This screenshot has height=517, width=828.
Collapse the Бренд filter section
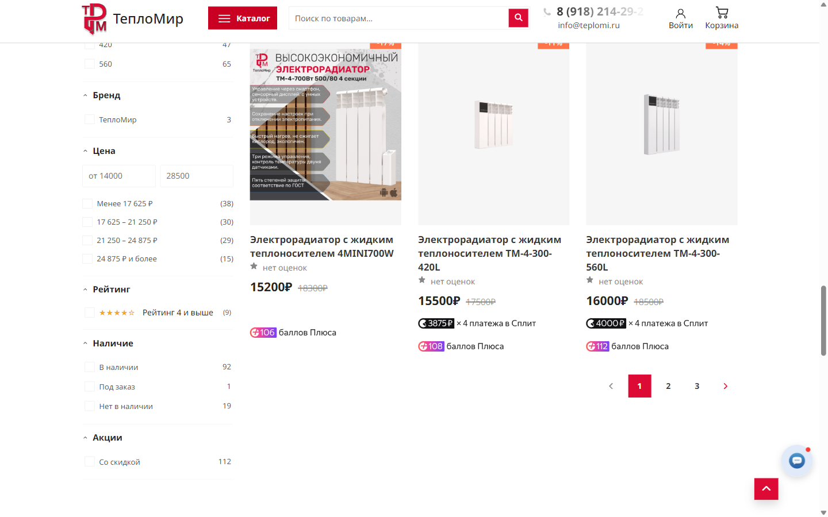(85, 95)
